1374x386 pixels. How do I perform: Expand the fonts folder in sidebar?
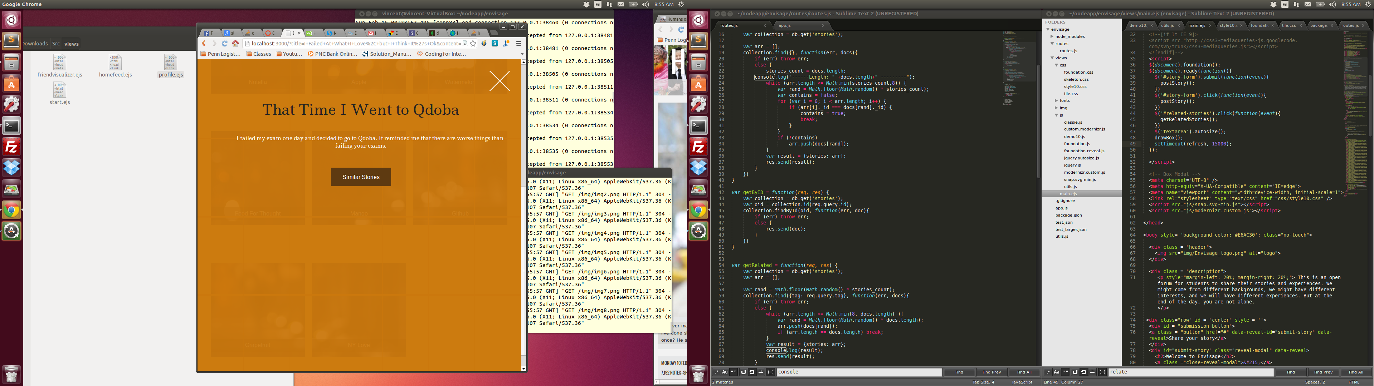tap(1056, 101)
